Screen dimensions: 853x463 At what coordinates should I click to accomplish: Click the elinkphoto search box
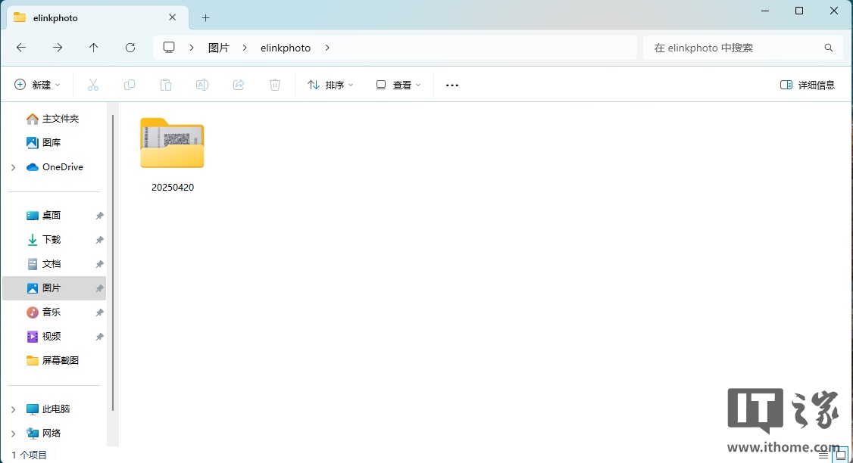735,48
